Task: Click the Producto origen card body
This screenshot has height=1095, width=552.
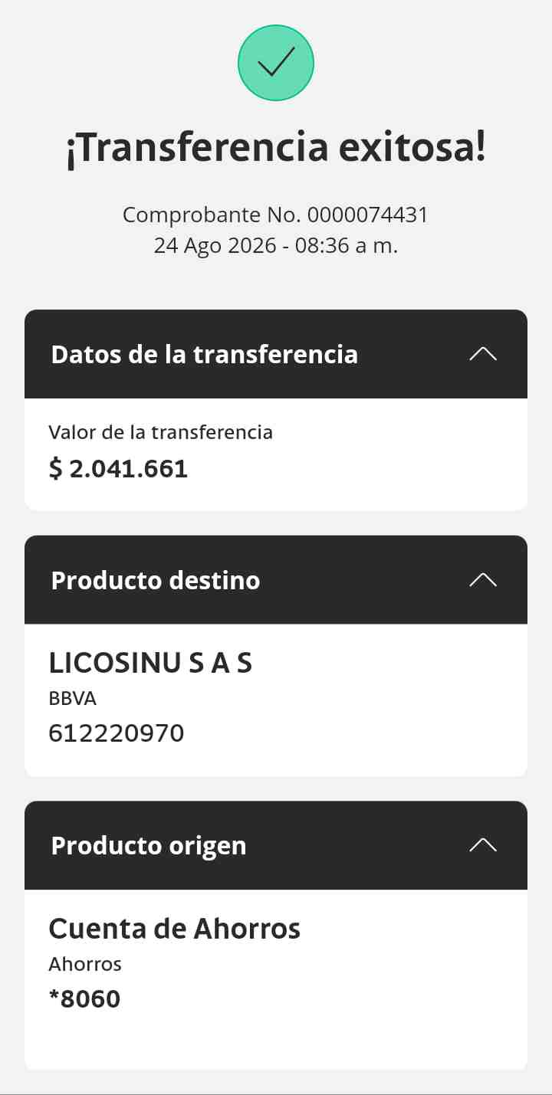Action: pyautogui.click(x=276, y=979)
